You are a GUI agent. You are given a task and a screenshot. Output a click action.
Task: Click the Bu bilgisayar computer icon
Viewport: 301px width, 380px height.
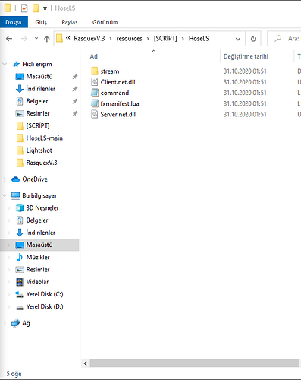15,195
